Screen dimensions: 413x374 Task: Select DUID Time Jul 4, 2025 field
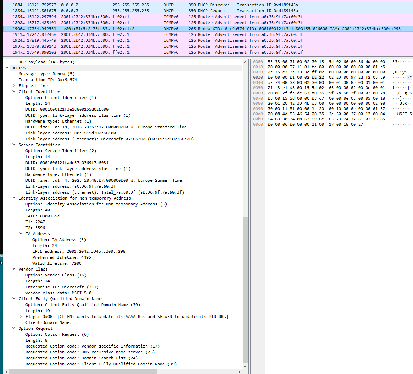(x=104, y=180)
